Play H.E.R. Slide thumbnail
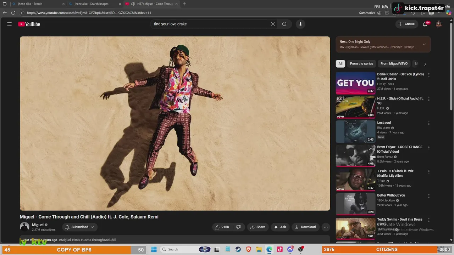The width and height of the screenshot is (454, 255). pos(355,107)
